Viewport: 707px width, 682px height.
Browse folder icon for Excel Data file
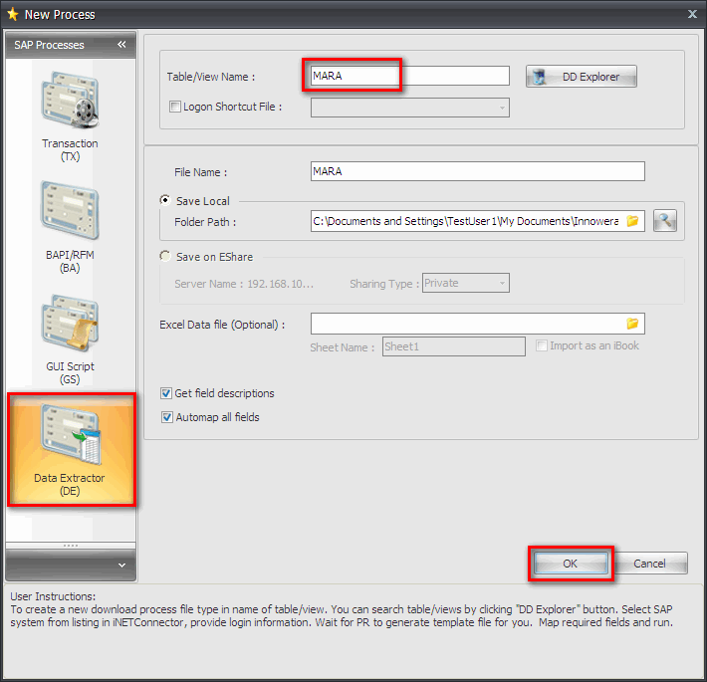pos(632,324)
